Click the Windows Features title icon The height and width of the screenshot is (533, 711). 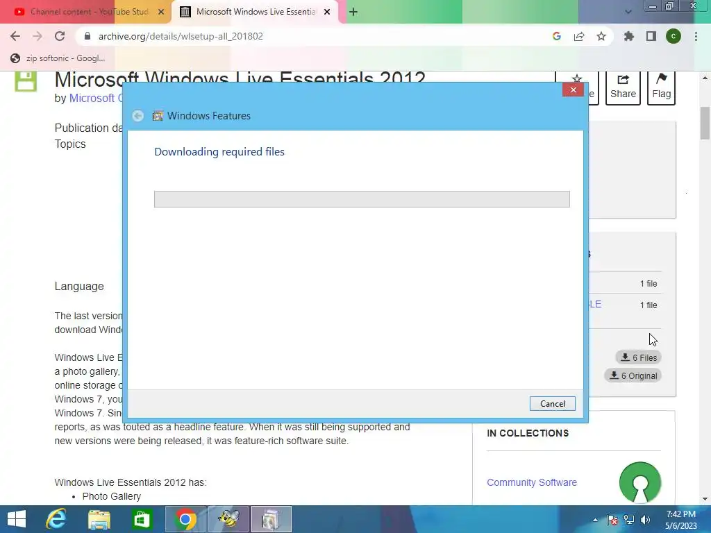coord(158,116)
